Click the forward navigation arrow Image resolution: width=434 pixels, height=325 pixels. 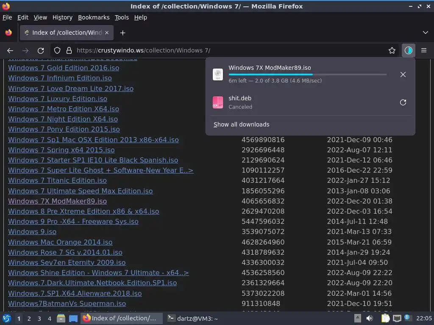[25, 51]
